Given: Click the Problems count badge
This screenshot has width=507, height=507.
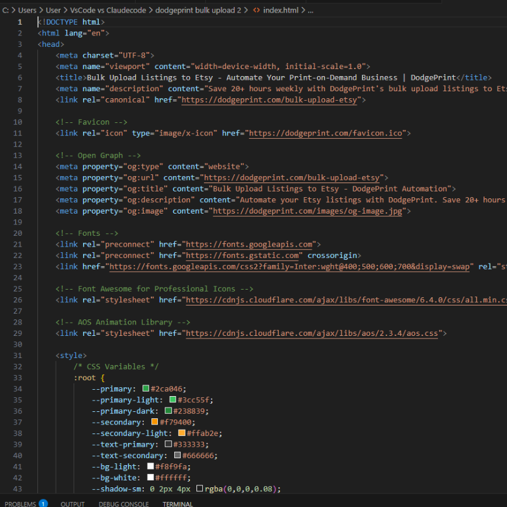Looking at the screenshot, I should tap(43, 504).
